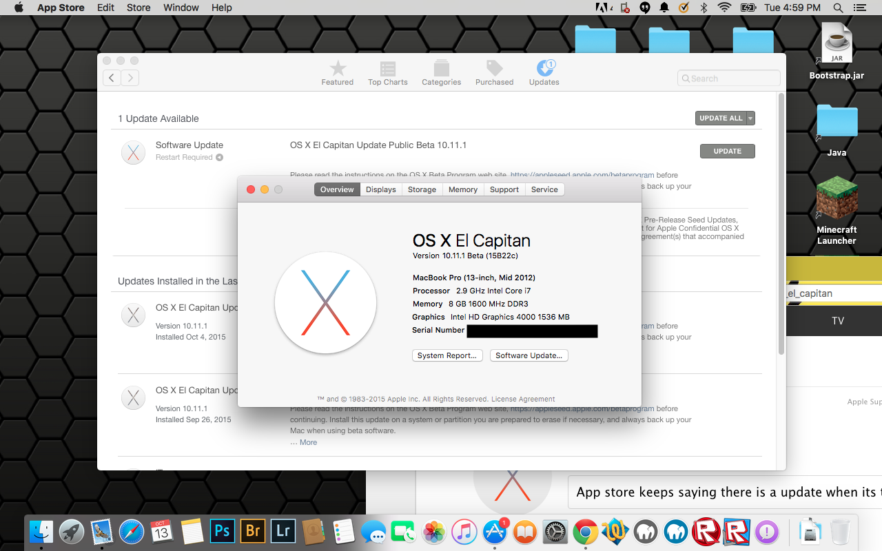The image size is (882, 551).
Task: Click the Bluetooth menu bar icon
Action: click(x=704, y=8)
